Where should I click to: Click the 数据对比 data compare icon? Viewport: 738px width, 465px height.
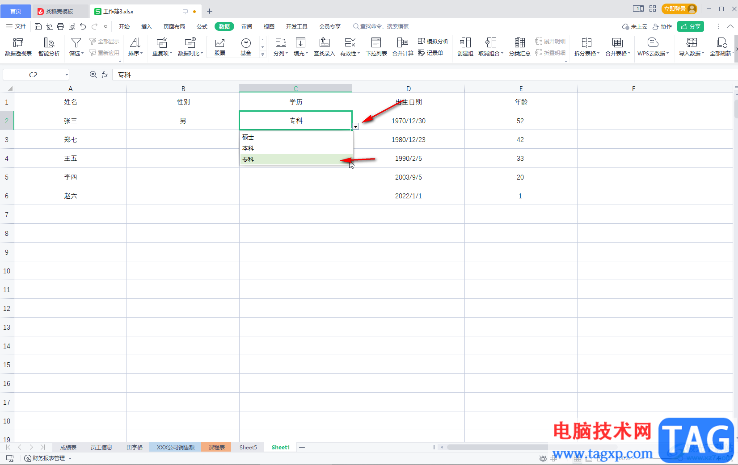click(190, 47)
